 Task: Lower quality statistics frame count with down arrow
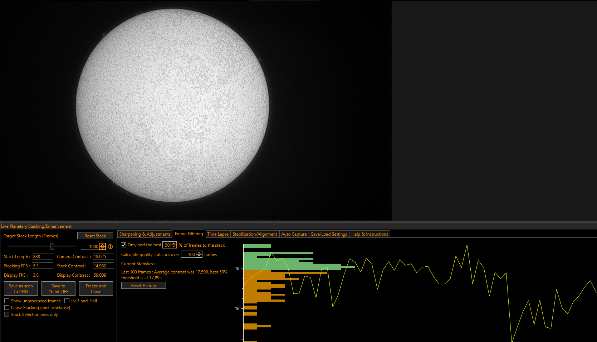pyautogui.click(x=199, y=256)
